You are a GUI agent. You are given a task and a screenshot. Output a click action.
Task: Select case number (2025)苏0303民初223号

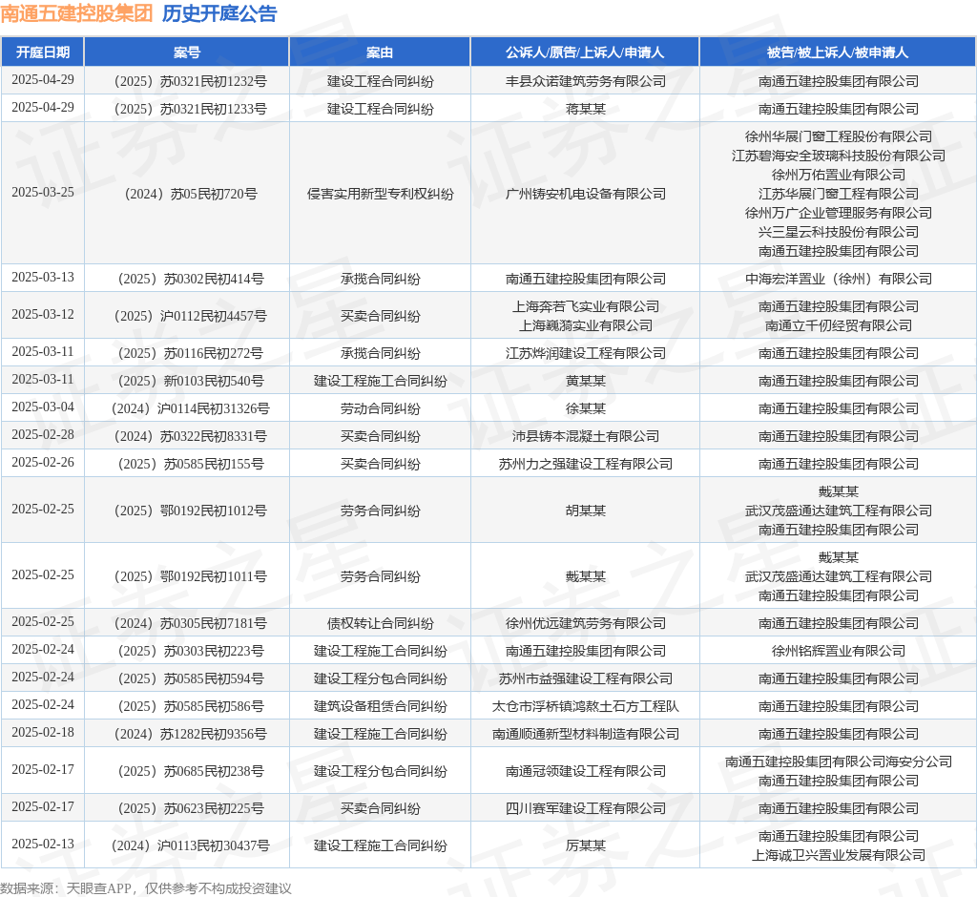(187, 651)
